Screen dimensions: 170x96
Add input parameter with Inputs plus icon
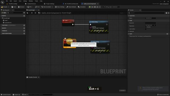[167, 34]
